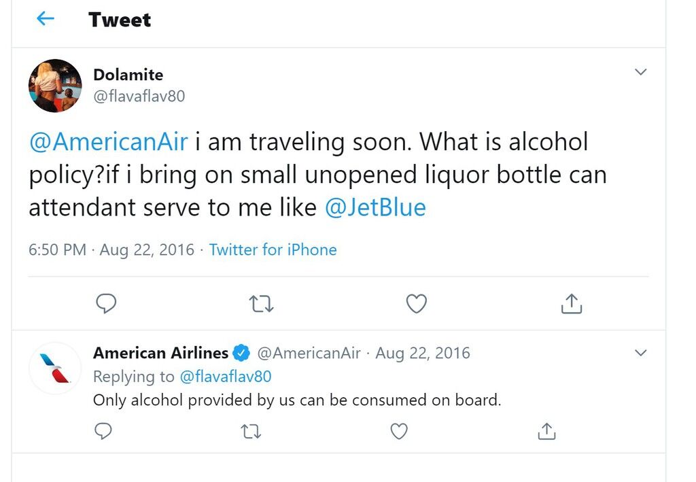Open the chevron menu on American Airlines reply

click(x=640, y=353)
